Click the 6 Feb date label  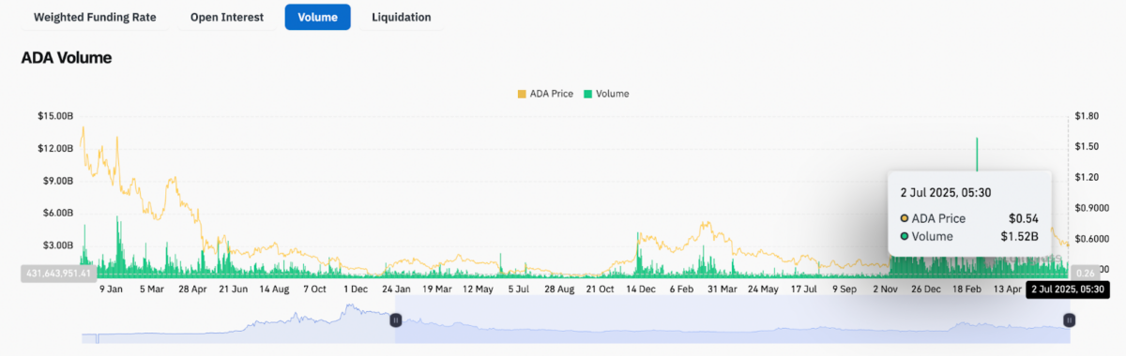pyautogui.click(x=682, y=289)
